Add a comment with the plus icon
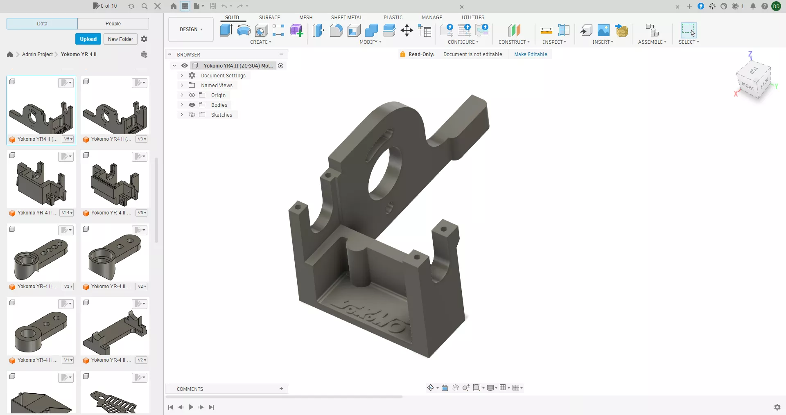 click(x=281, y=389)
